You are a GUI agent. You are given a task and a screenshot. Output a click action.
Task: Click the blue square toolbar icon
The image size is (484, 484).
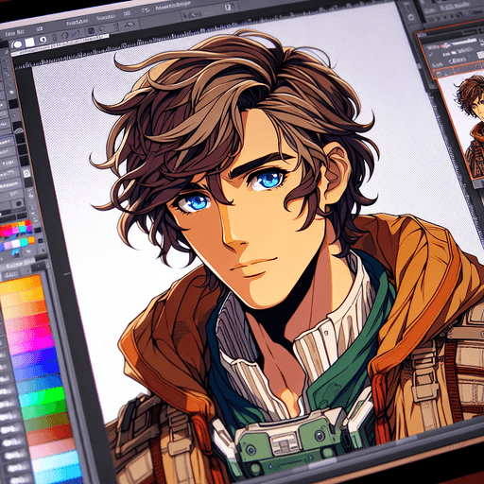pos(91,31)
